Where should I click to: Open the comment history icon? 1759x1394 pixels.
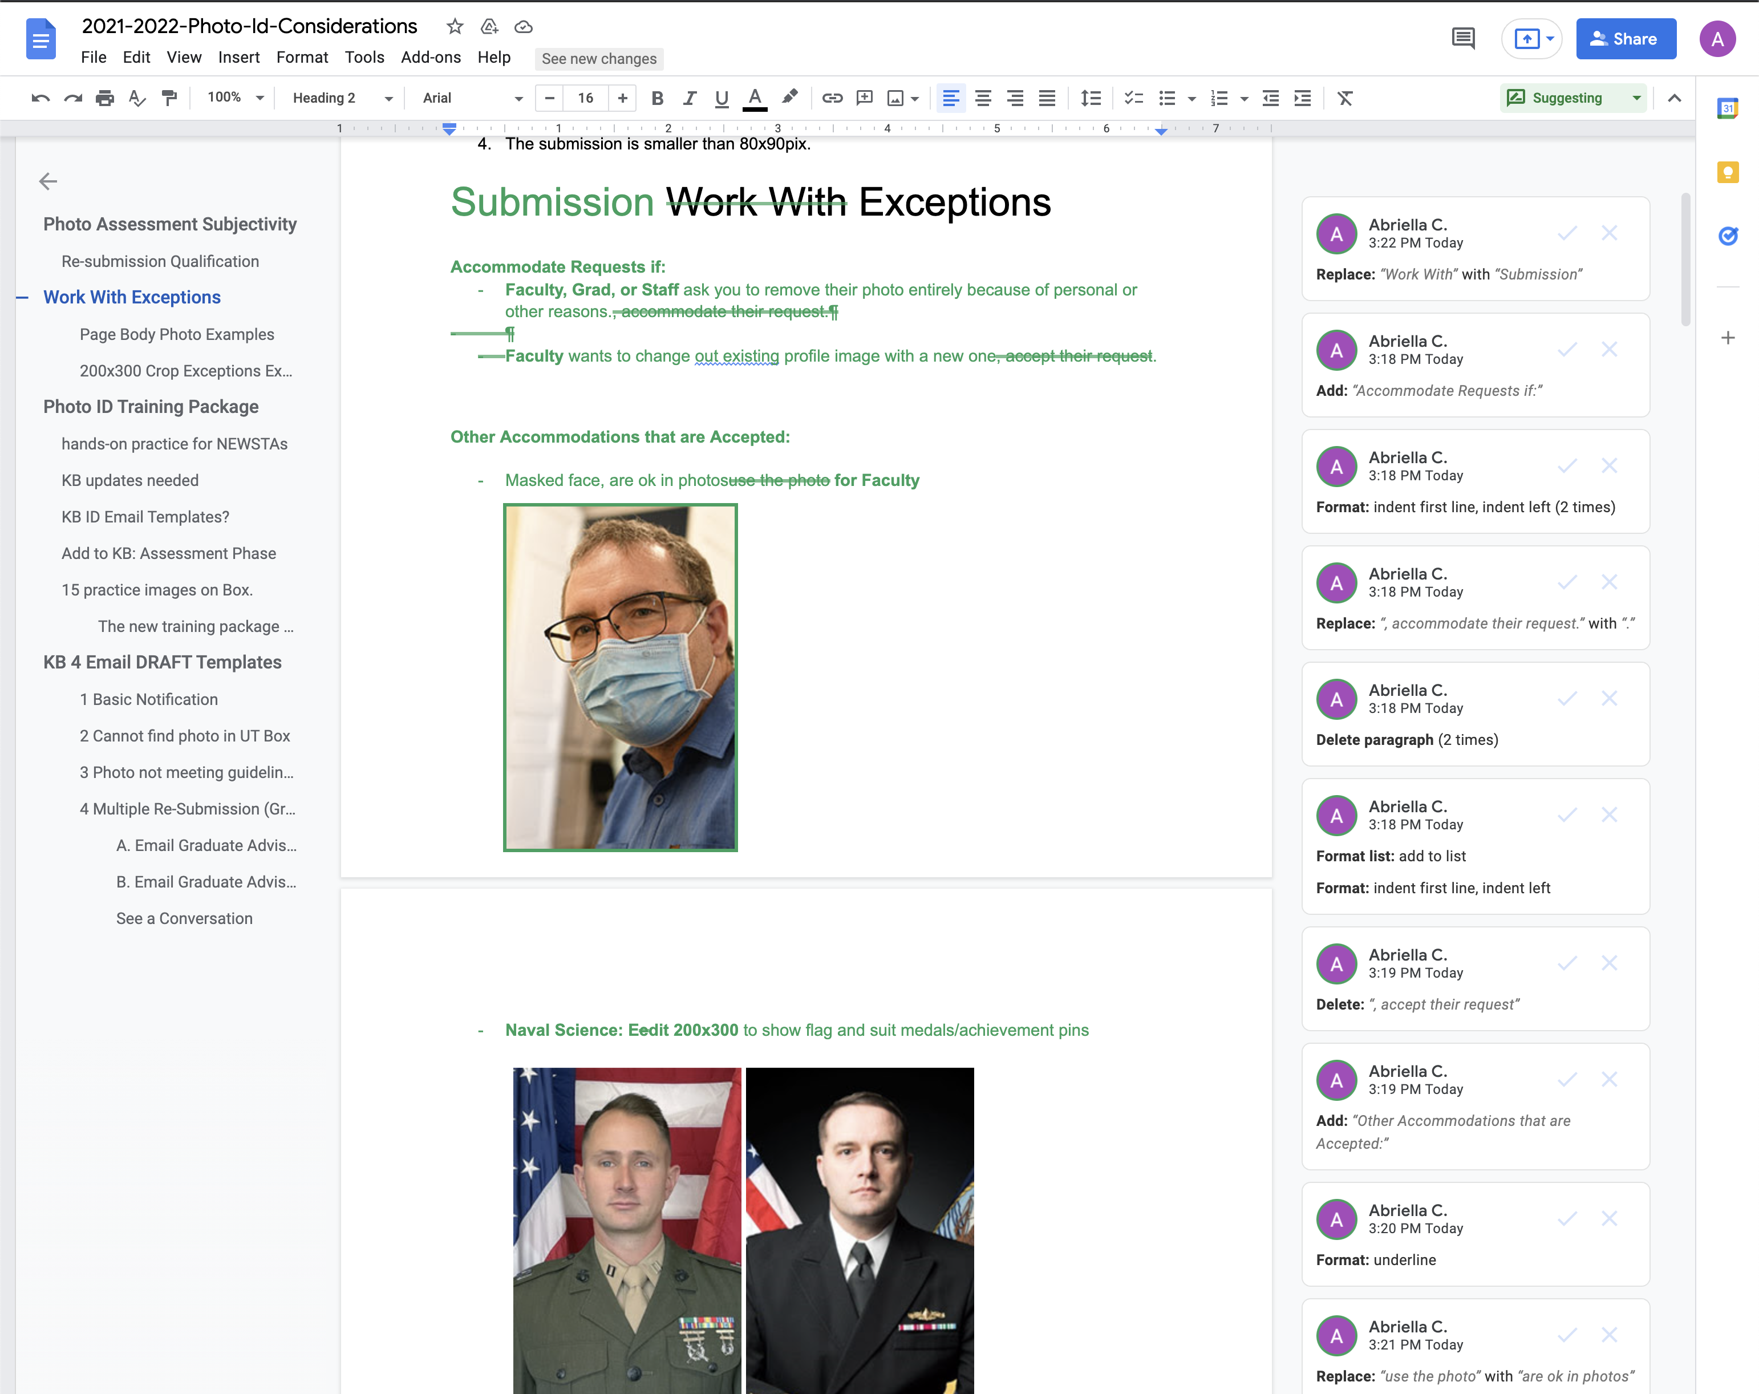point(1463,38)
